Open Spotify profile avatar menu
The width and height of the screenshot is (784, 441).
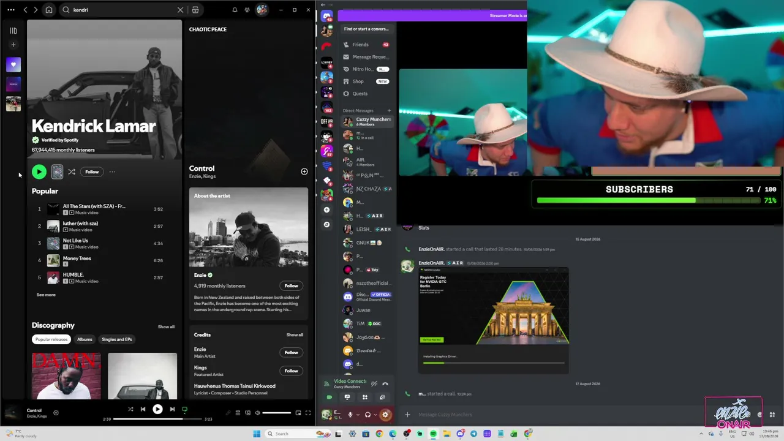pos(262,10)
